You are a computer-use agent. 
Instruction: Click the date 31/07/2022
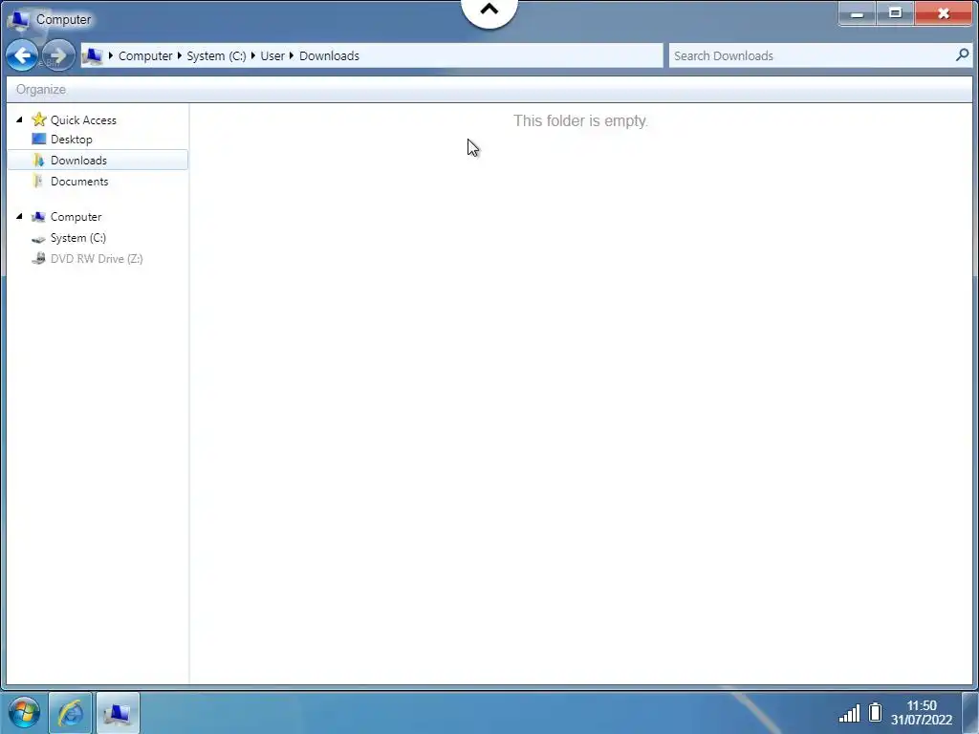(922, 721)
